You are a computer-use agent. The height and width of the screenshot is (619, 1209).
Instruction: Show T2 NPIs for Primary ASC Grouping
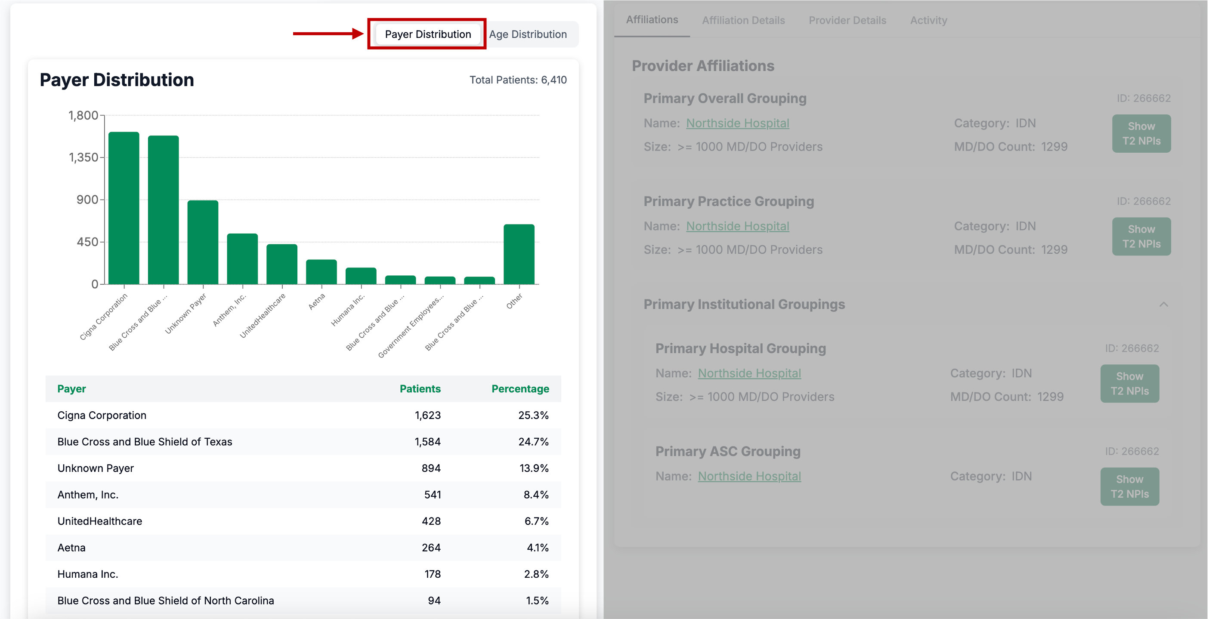(x=1129, y=486)
